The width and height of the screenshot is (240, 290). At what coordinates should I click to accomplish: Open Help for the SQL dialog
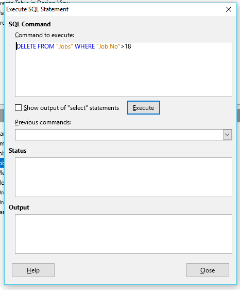(33, 270)
